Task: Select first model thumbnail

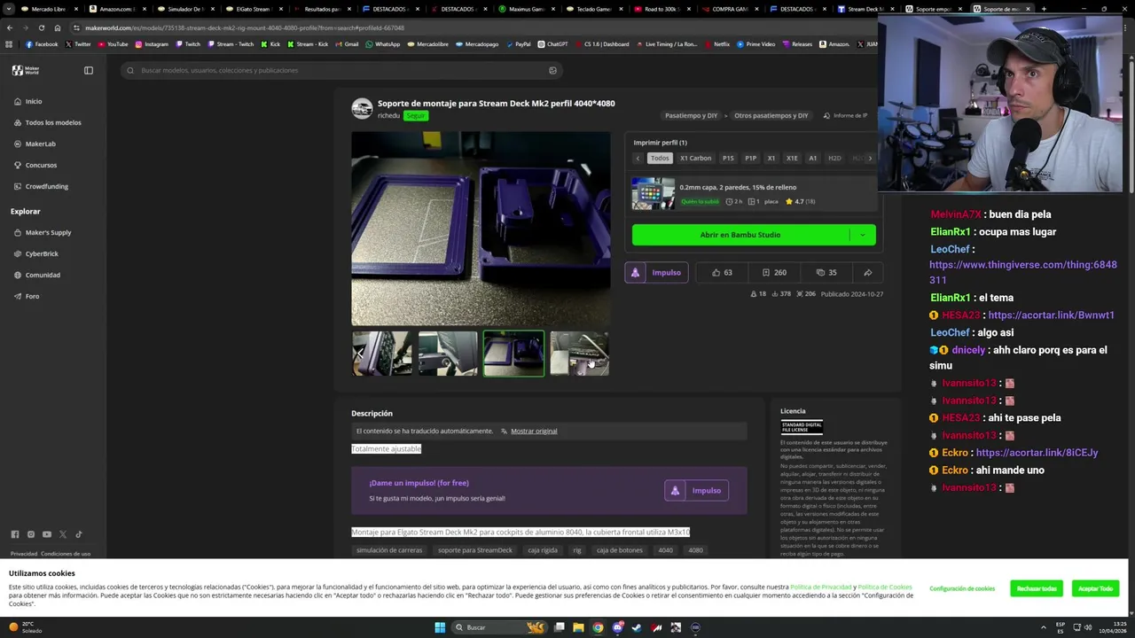Action: 382,354
